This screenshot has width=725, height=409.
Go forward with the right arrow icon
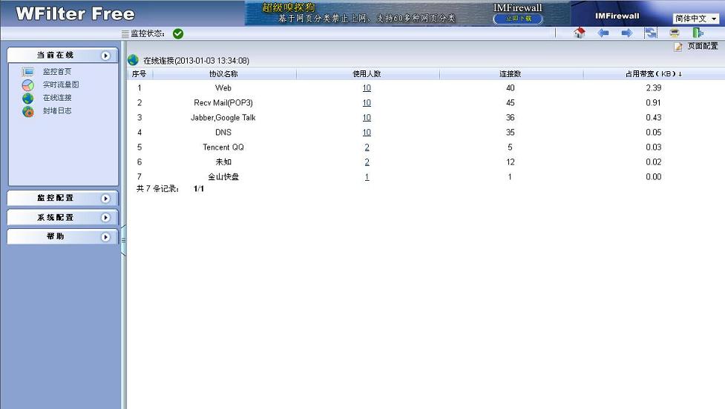pyautogui.click(x=626, y=33)
